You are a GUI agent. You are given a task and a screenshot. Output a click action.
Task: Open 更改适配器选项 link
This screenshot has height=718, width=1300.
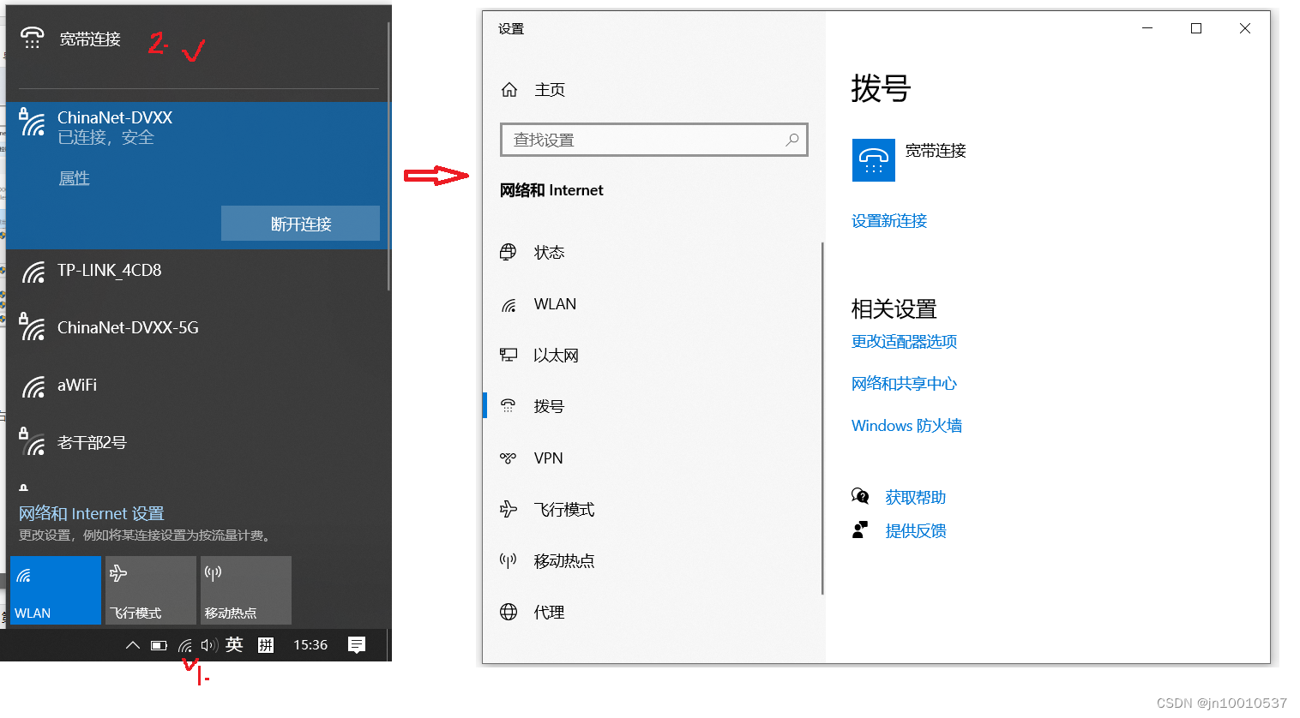click(904, 341)
